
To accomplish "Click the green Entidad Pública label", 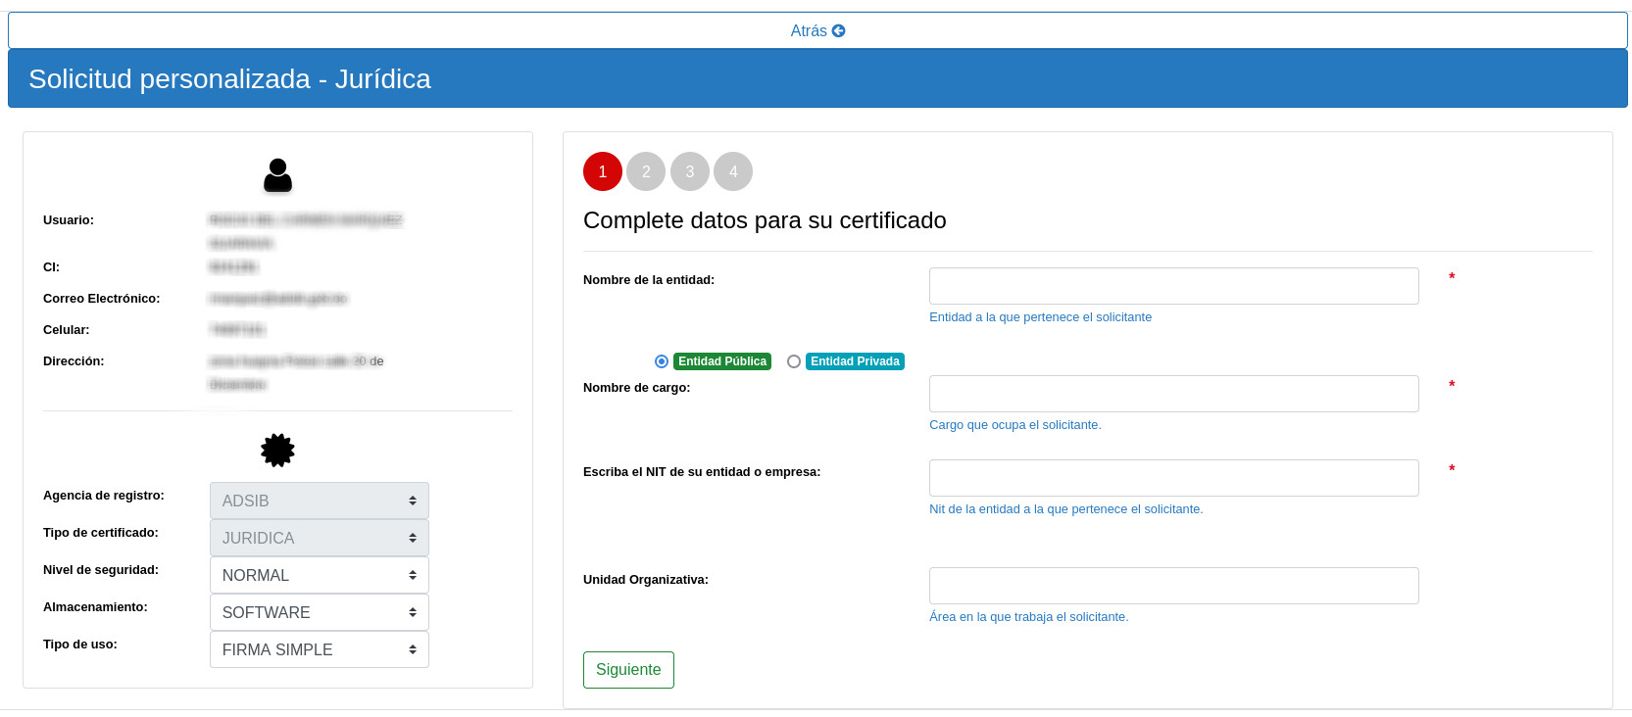I will [x=722, y=361].
